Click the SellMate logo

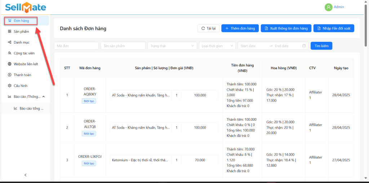[x=26, y=7]
